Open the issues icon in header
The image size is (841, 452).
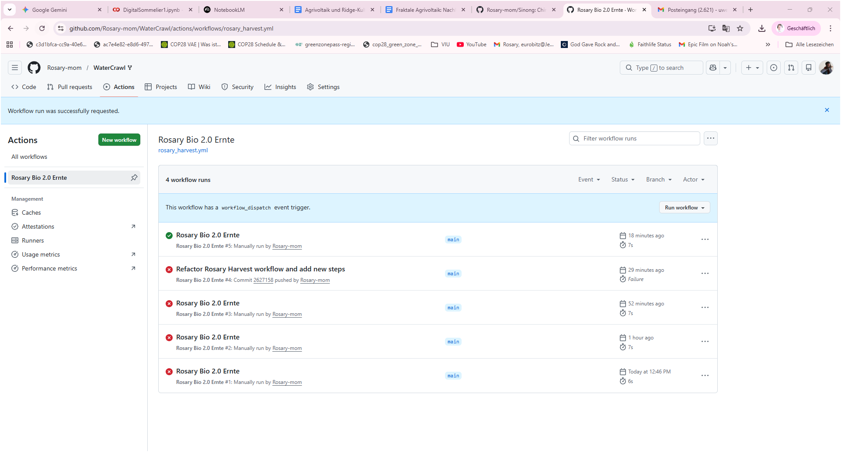(x=774, y=68)
